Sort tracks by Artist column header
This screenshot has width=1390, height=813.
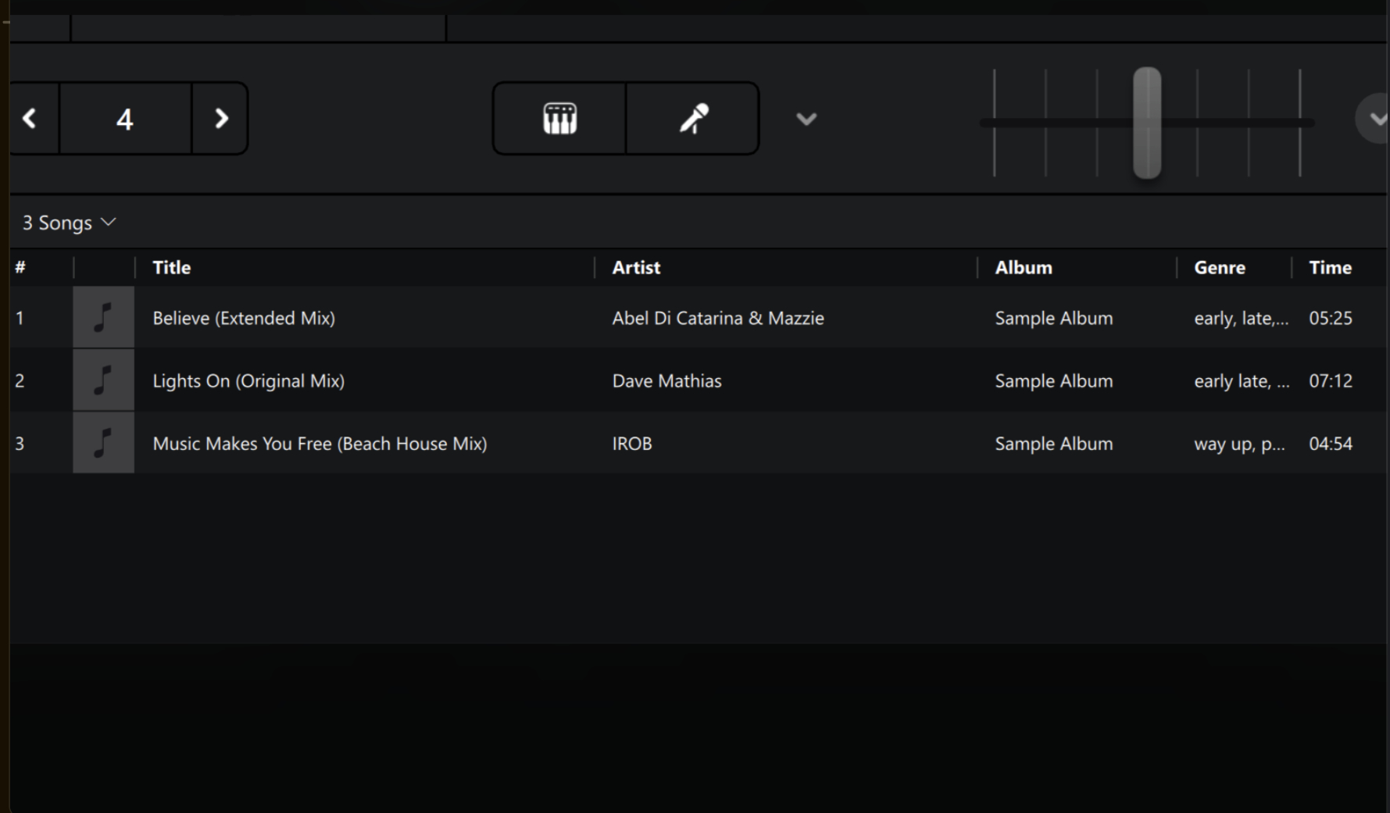point(636,268)
